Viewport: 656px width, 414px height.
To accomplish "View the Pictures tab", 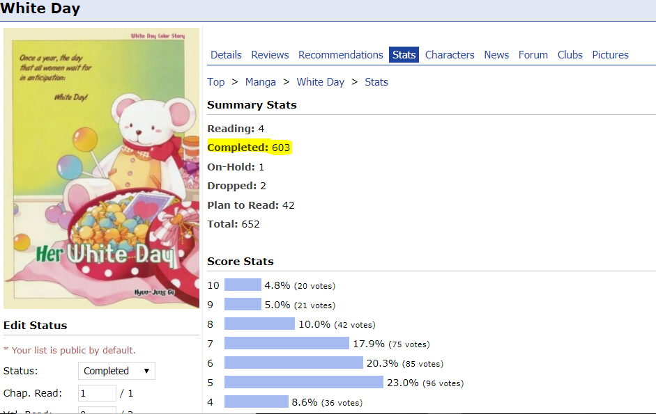I will pyautogui.click(x=611, y=55).
